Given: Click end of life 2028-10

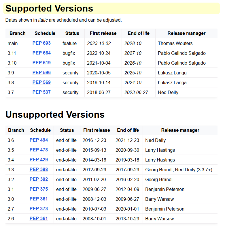Looking at the screenshot, I should [x=133, y=43].
